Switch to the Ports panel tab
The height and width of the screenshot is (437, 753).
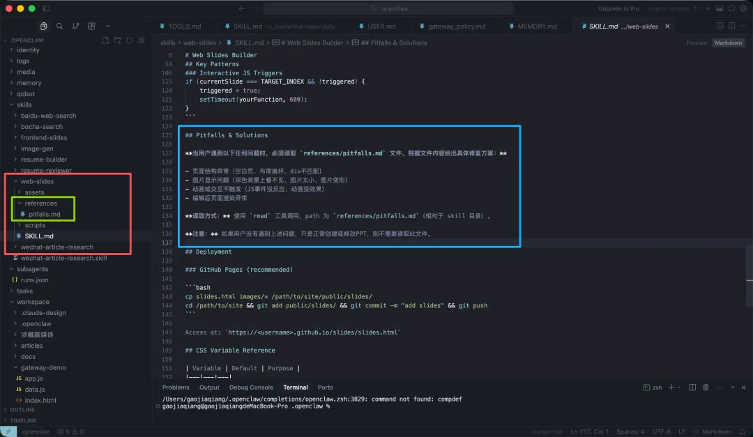pyautogui.click(x=325, y=388)
